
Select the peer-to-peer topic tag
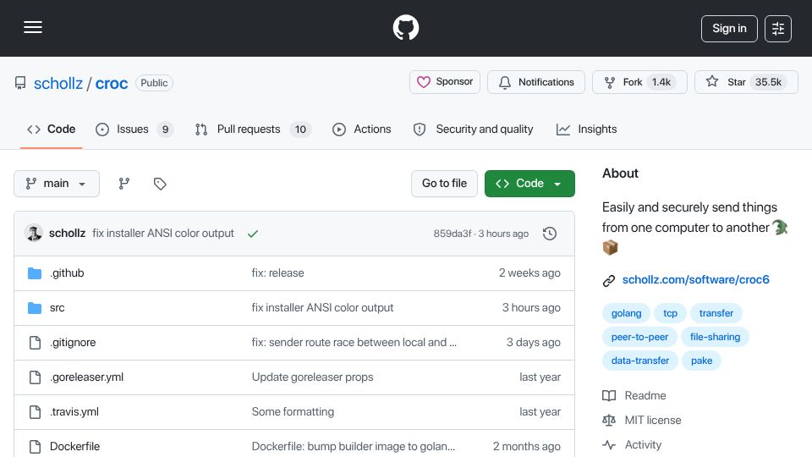pyautogui.click(x=639, y=337)
